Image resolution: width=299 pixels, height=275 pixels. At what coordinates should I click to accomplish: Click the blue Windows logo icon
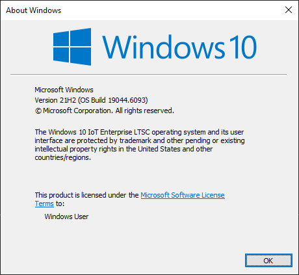[x=72, y=47]
